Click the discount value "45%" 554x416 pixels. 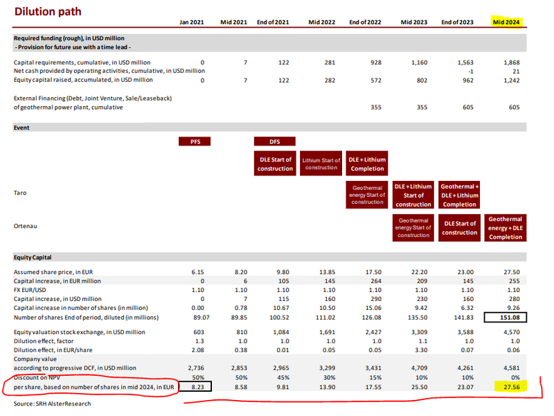point(283,377)
